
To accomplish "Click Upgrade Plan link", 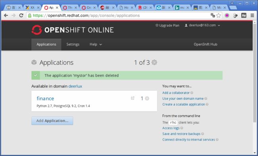I will tap(168, 25).
